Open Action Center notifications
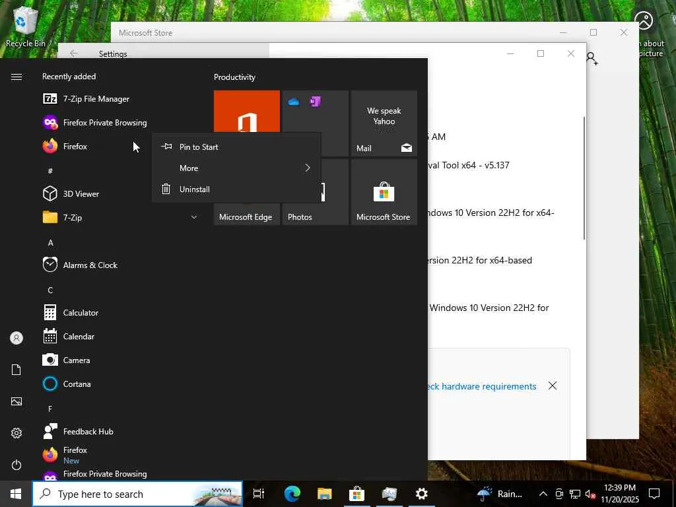 654,494
